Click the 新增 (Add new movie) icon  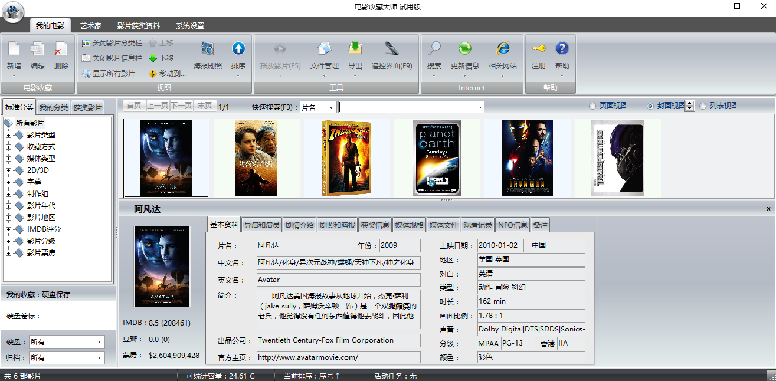point(14,50)
